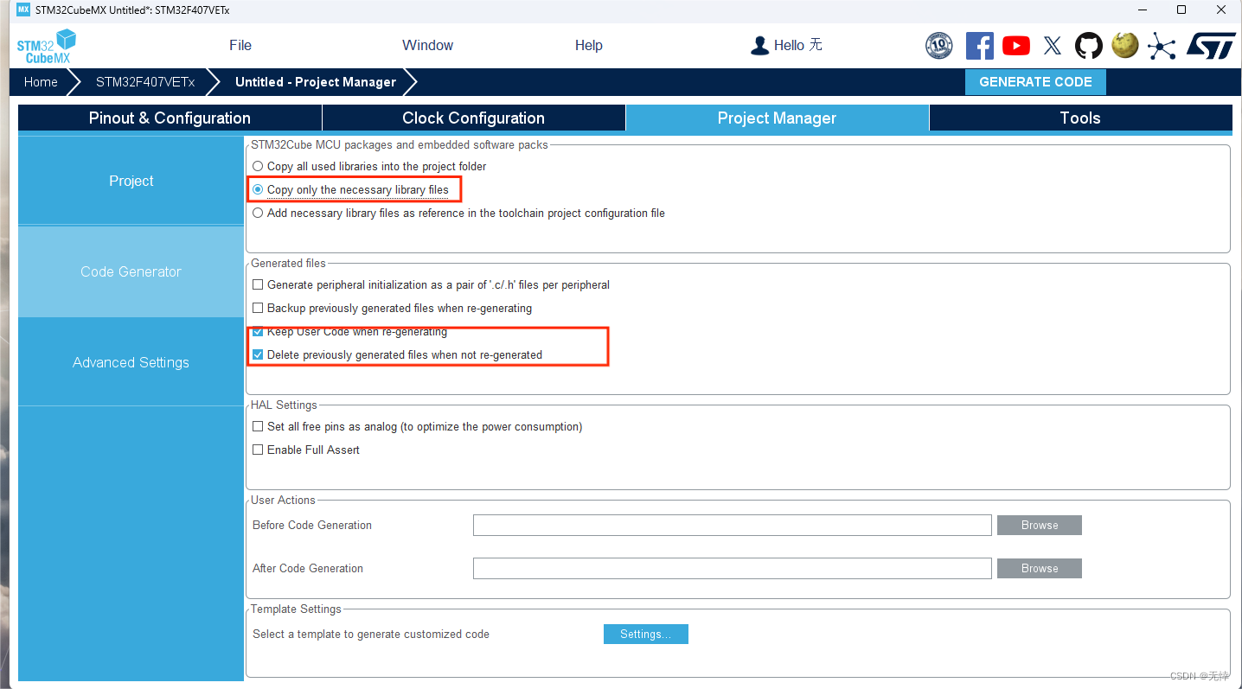Open the Help menu

[x=588, y=45]
